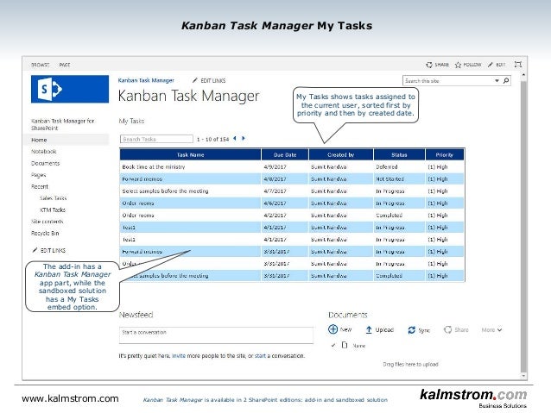Click the Edit pencil icon in top bar
551x413 pixels.
point(491,65)
